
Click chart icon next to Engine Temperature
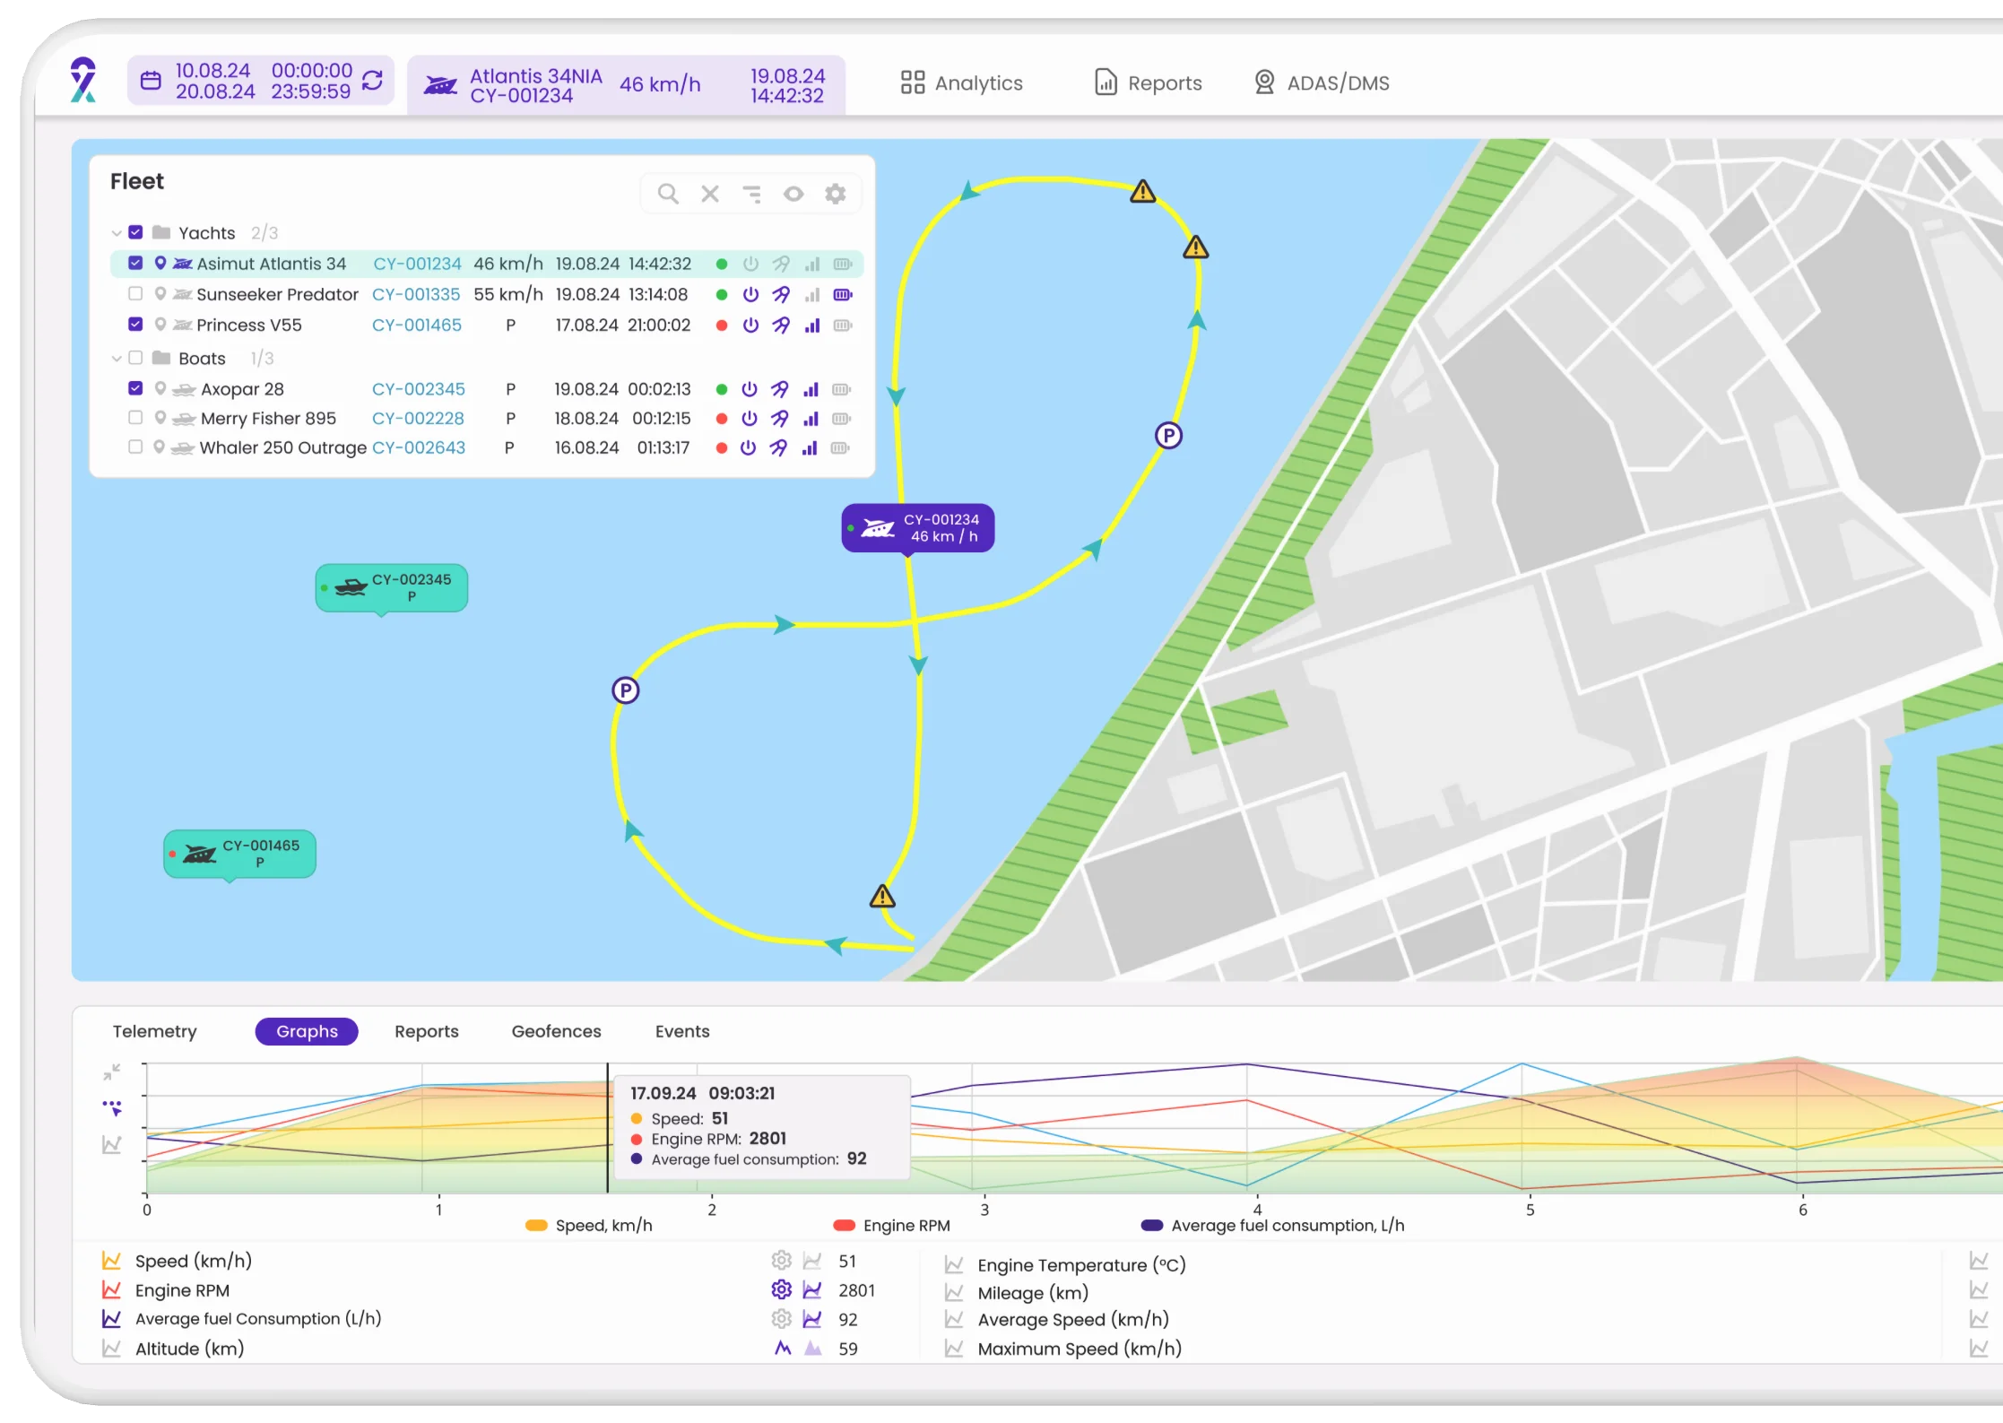click(954, 1265)
